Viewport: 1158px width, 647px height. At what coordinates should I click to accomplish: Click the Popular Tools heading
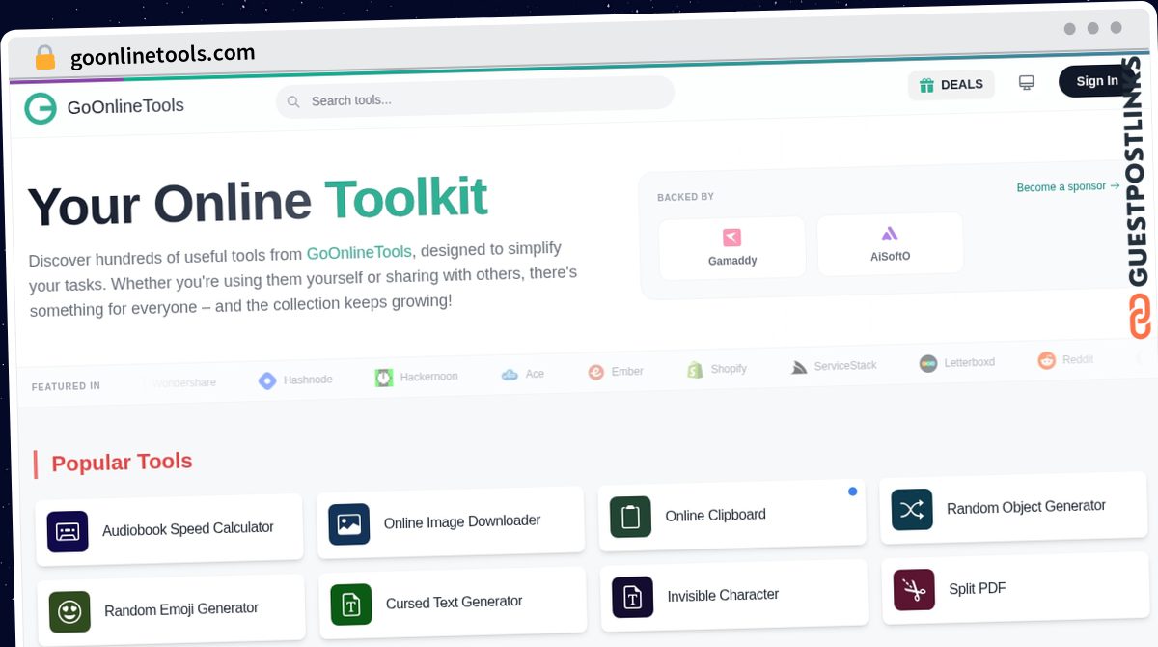click(122, 463)
